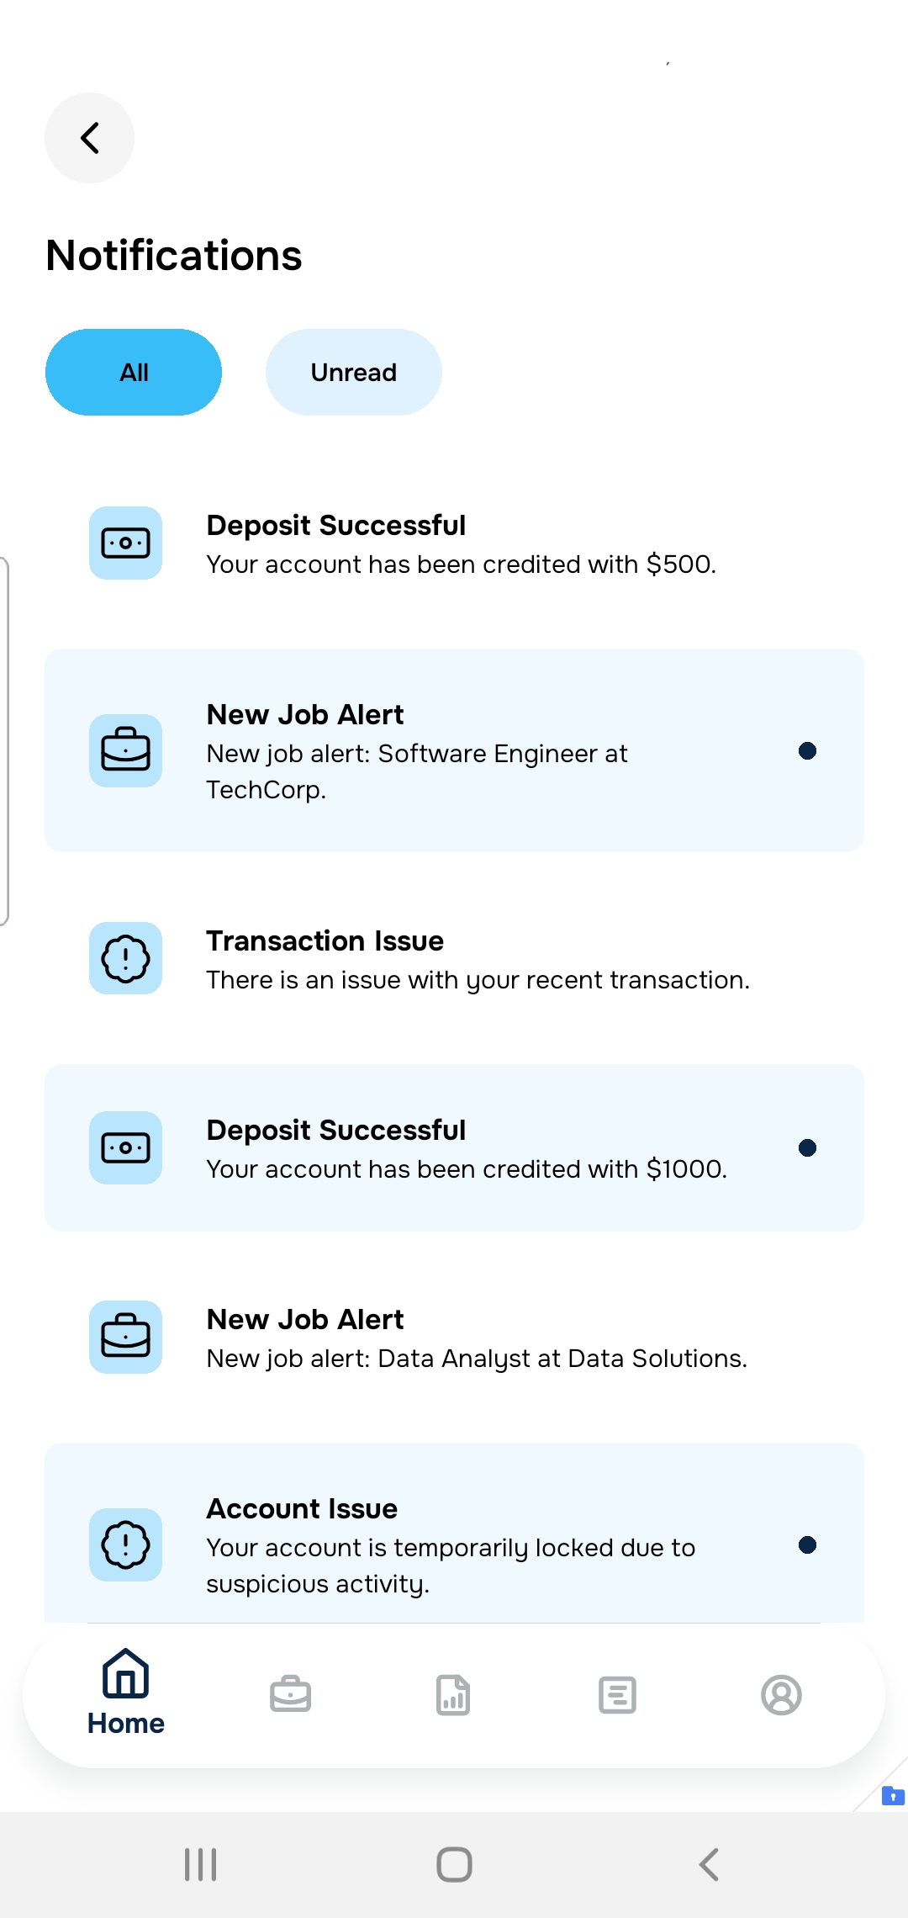
Task: Select the All notifications filter
Action: (134, 372)
